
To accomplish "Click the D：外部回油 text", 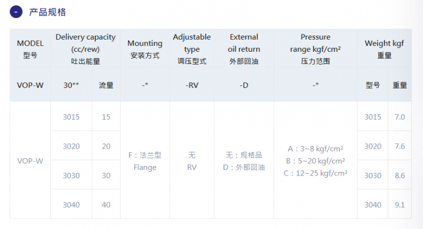I will (x=244, y=167).
